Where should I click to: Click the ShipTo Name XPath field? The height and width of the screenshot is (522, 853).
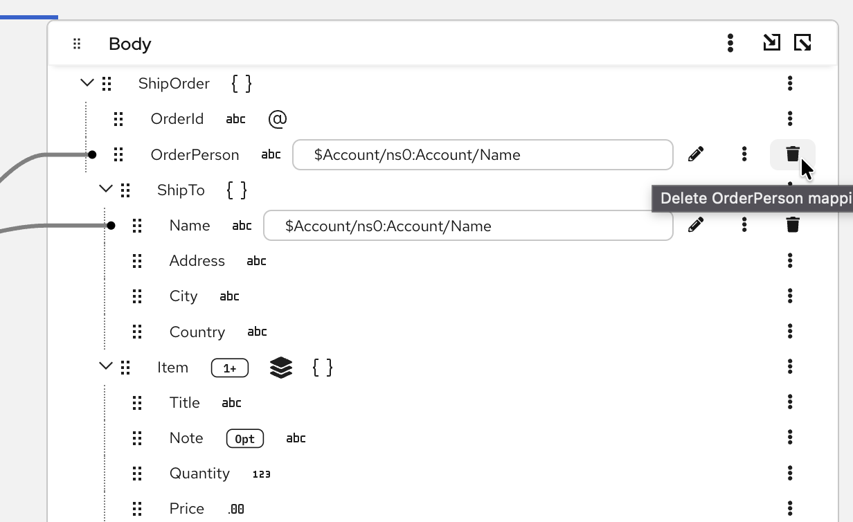pos(468,226)
